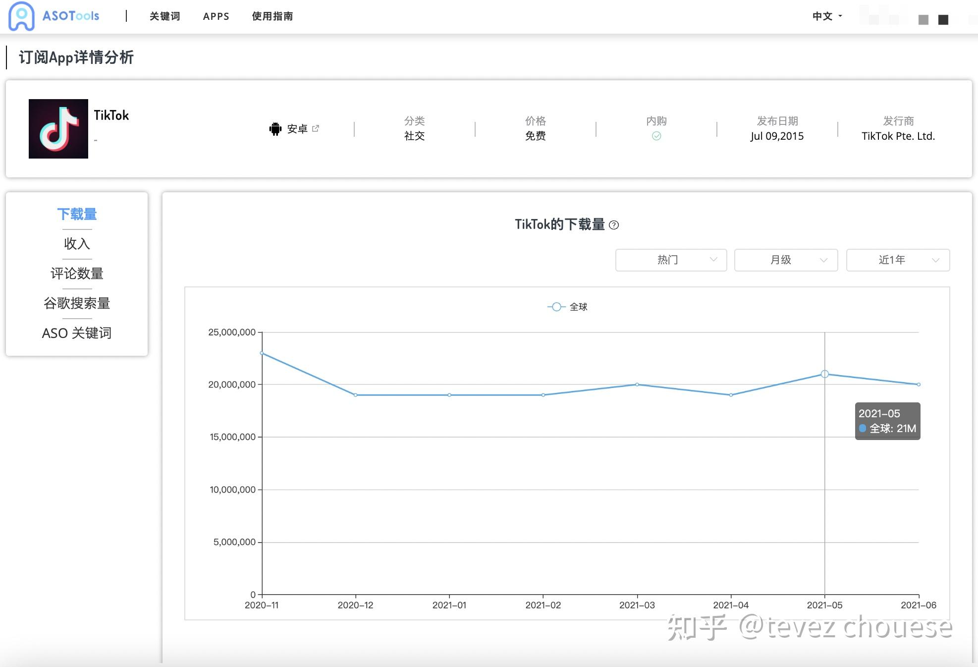Open the 关键词 navigation menu
978x667 pixels.
[165, 16]
